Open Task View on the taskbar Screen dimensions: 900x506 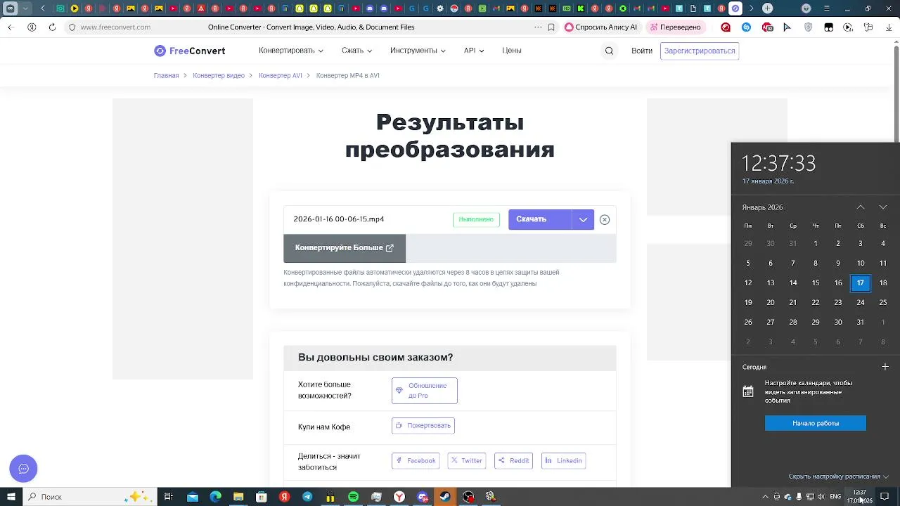(169, 497)
